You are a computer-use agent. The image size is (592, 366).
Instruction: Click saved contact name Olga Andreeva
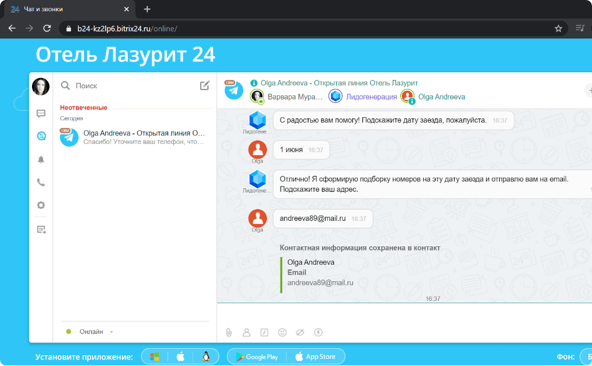(311, 262)
